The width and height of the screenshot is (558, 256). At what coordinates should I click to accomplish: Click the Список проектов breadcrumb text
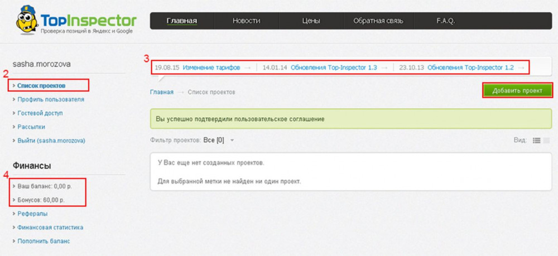(211, 92)
